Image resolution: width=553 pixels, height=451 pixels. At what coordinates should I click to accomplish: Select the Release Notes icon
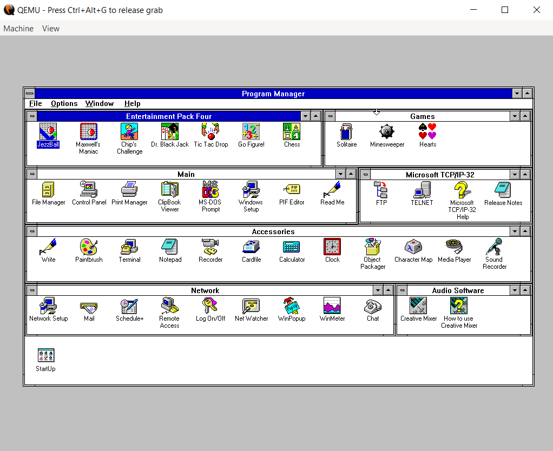503,190
